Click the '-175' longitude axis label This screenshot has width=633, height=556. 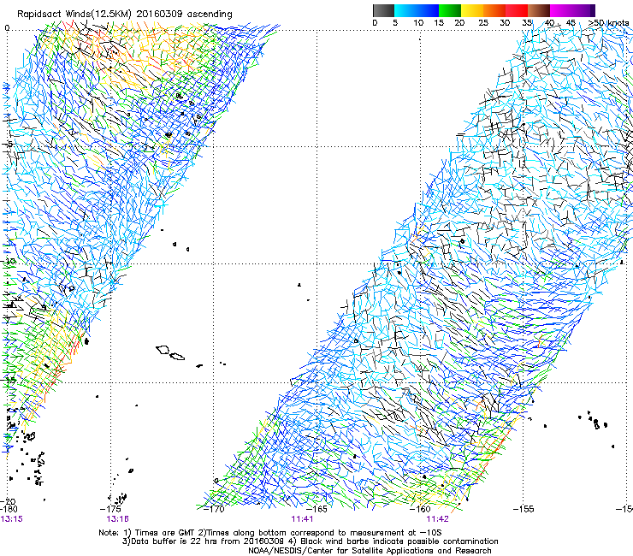point(112,509)
